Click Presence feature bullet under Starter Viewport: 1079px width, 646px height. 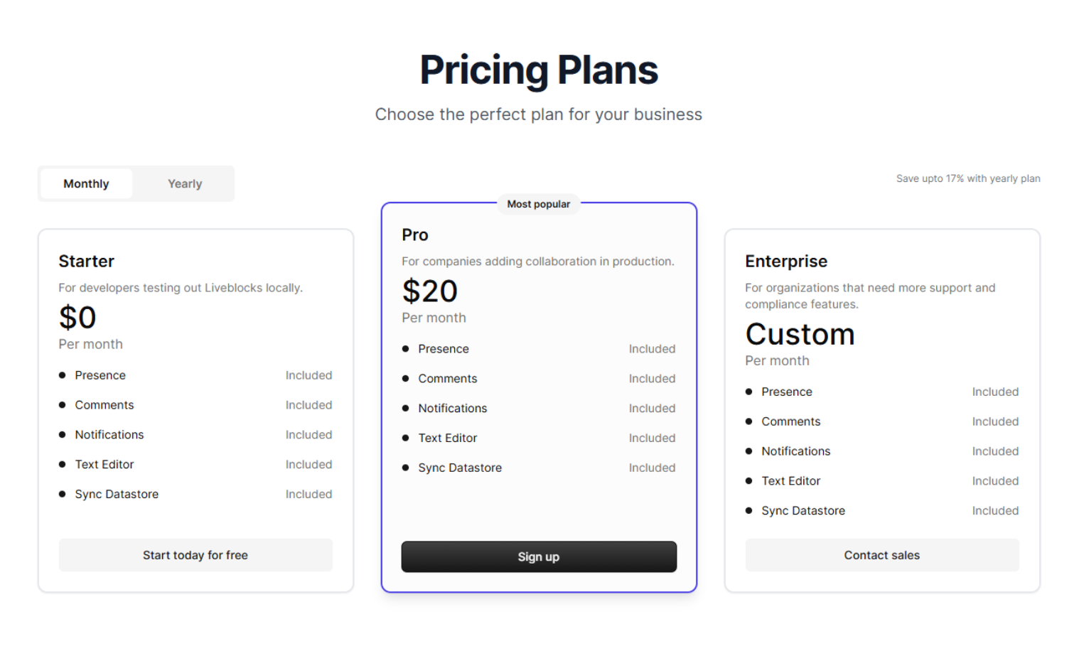[x=100, y=375]
